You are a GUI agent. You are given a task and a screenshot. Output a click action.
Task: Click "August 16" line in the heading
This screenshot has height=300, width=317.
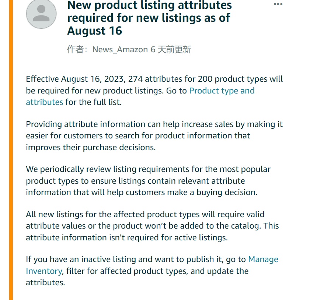pyautogui.click(x=95, y=31)
